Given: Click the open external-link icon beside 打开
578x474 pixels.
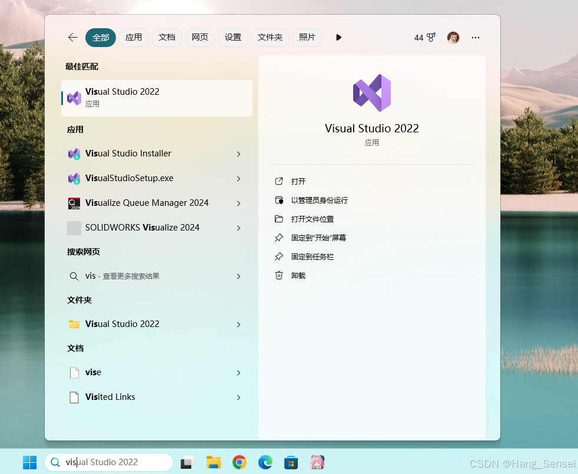Looking at the screenshot, I should pos(279,181).
